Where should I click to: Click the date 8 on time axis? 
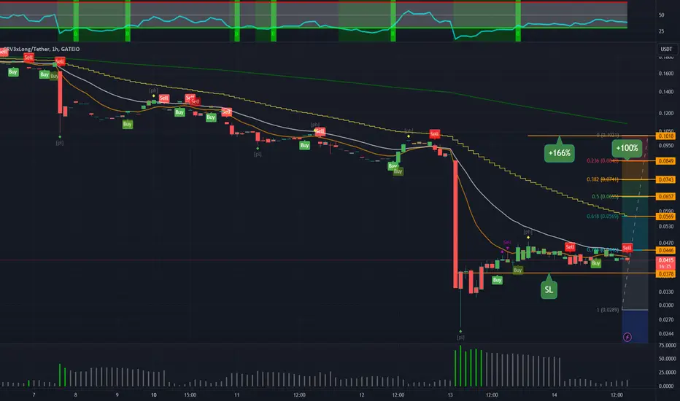pyautogui.click(x=75, y=395)
